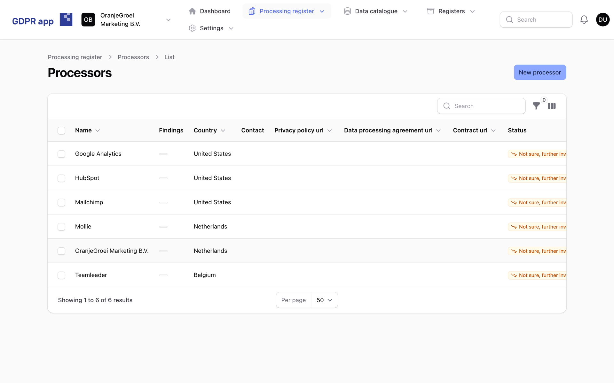This screenshot has height=383, width=614.
Task: Open the Registers menu
Action: tap(451, 11)
